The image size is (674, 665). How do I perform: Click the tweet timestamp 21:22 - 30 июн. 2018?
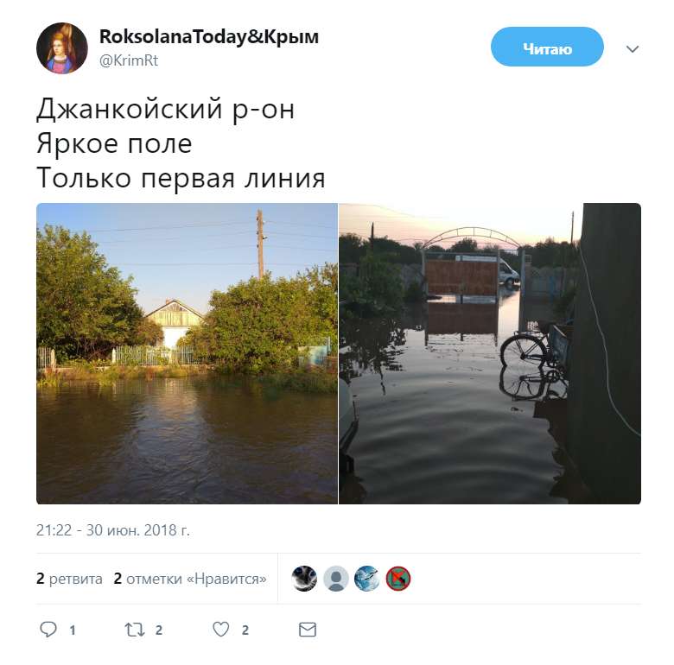point(113,530)
